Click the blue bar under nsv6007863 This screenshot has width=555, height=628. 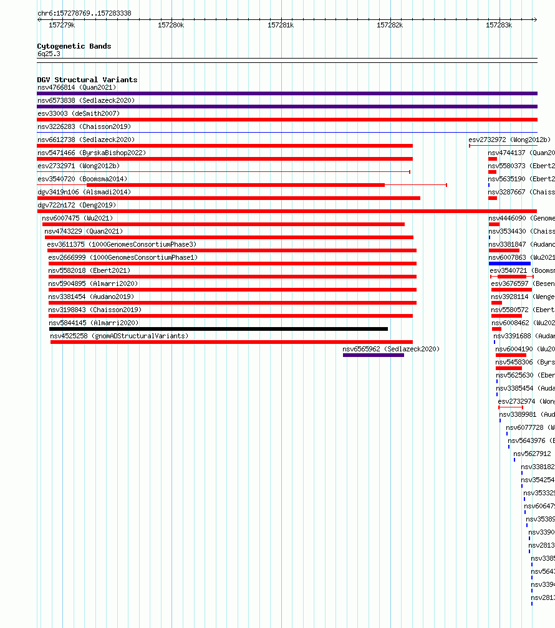(509, 264)
